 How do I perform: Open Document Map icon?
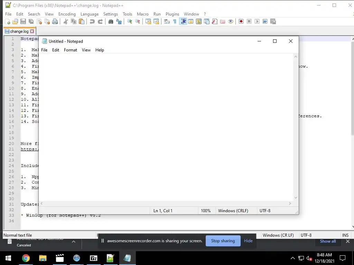[199, 21]
